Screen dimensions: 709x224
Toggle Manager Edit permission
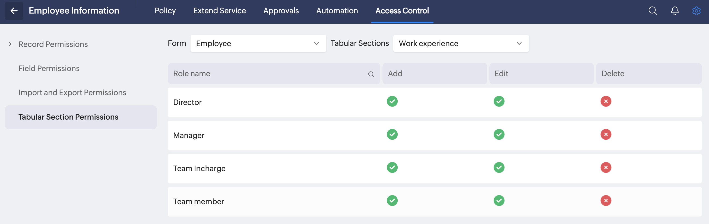[499, 135]
